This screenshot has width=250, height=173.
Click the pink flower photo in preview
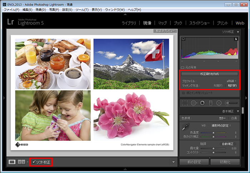tap(131, 115)
